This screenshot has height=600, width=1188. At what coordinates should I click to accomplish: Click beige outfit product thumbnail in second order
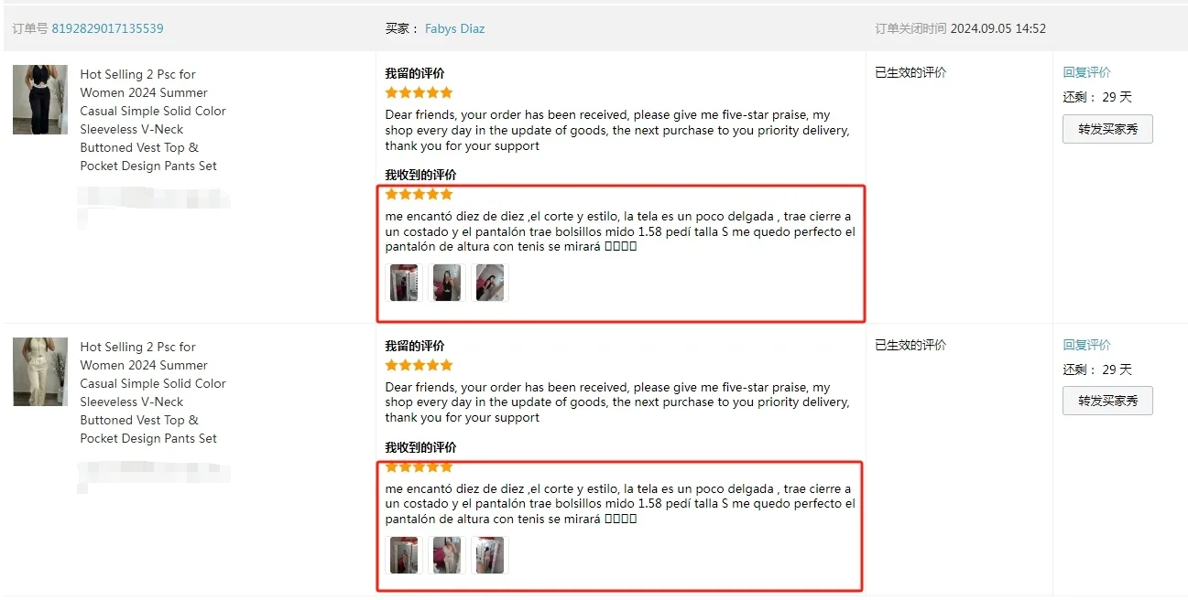pyautogui.click(x=40, y=372)
